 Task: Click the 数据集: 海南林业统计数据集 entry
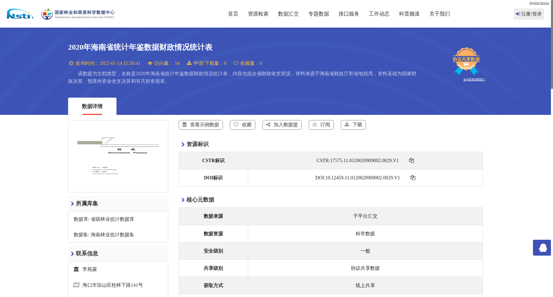coord(104,235)
